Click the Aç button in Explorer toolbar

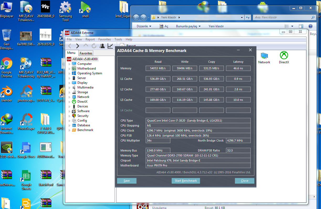(164, 26)
